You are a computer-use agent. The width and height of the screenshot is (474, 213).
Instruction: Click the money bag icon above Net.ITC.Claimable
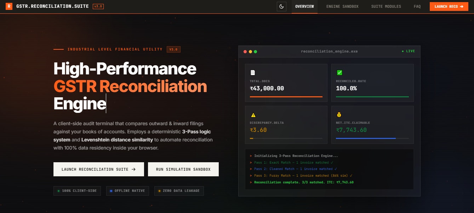(339, 115)
